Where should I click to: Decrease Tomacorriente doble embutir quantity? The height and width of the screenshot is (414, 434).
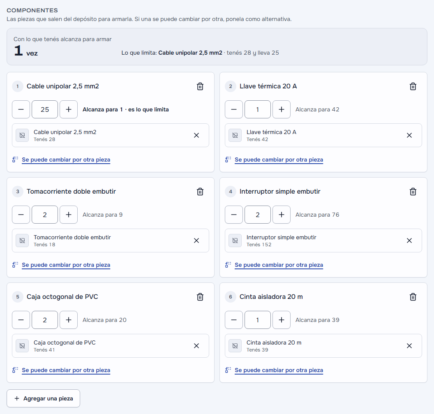[x=21, y=215]
